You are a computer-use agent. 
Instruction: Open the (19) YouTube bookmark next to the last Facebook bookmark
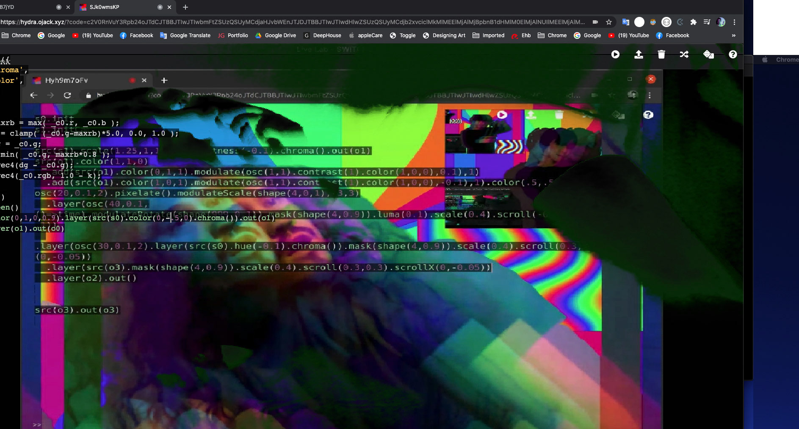coord(628,36)
